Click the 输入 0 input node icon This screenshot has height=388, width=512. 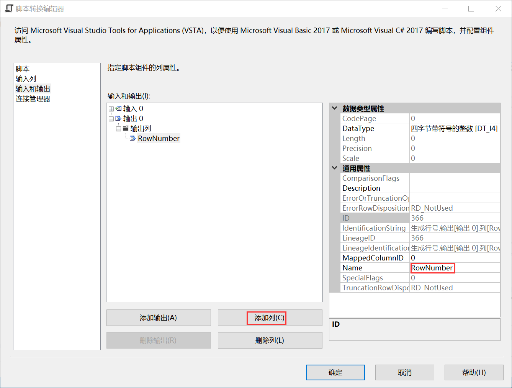(118, 108)
